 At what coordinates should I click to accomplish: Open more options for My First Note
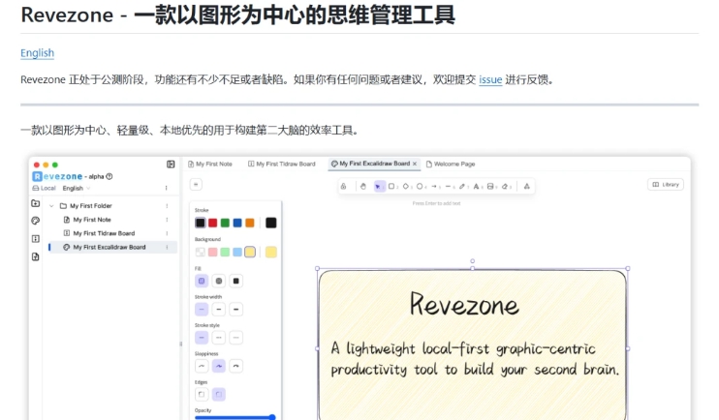click(167, 220)
